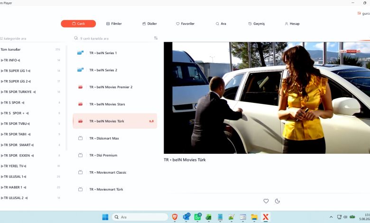Click the network tray icon
The width and height of the screenshot is (370, 223).
(x=339, y=217)
